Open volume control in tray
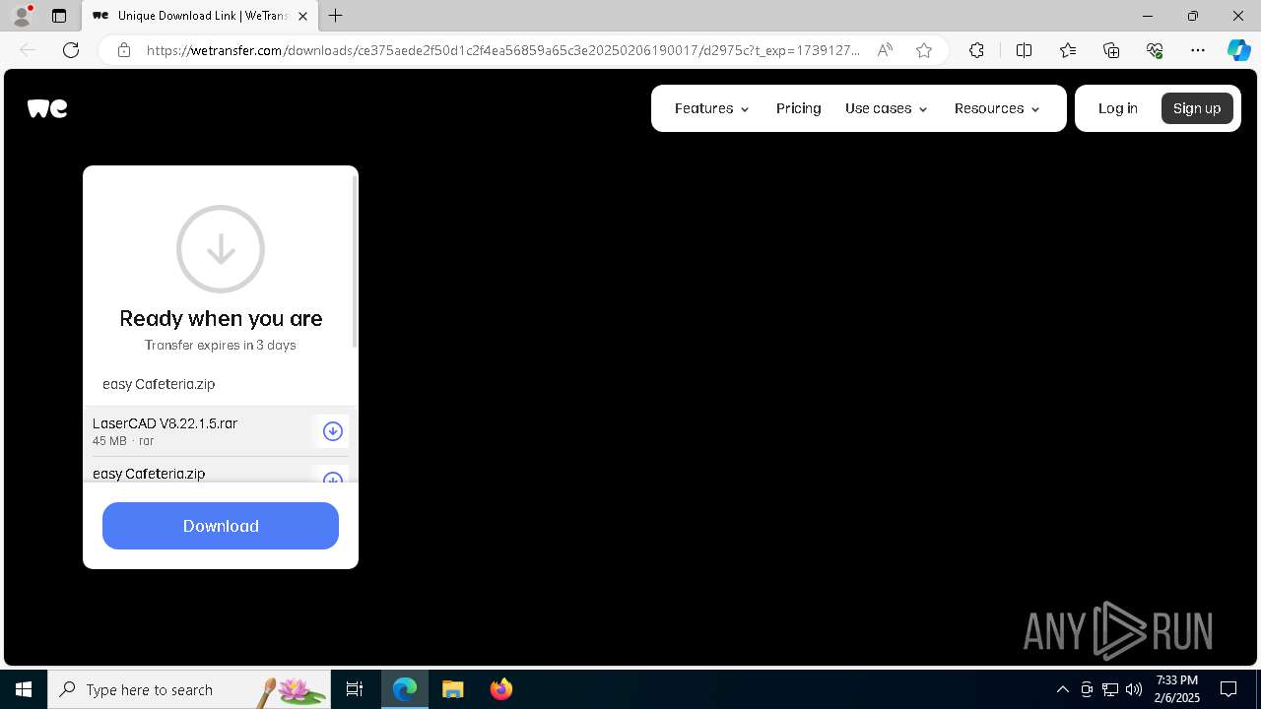The image size is (1261, 709). [x=1134, y=689]
